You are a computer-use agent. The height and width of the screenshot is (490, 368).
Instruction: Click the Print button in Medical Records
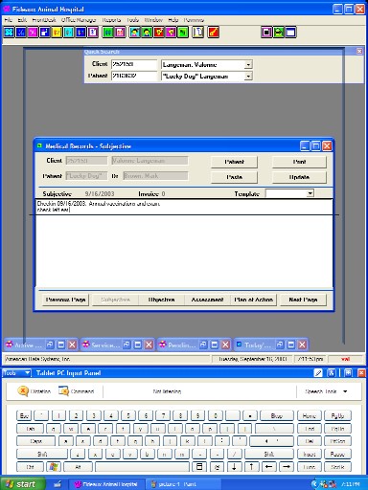click(x=299, y=162)
